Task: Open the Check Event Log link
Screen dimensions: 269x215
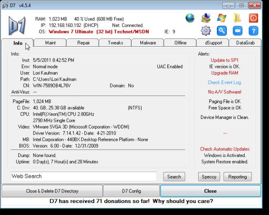Action: pyautogui.click(x=225, y=82)
